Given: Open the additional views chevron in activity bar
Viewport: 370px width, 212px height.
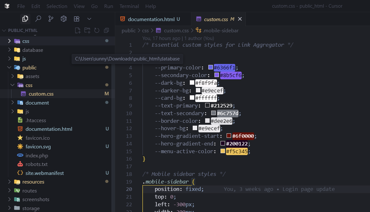Looking at the screenshot, I should pyautogui.click(x=89, y=19).
